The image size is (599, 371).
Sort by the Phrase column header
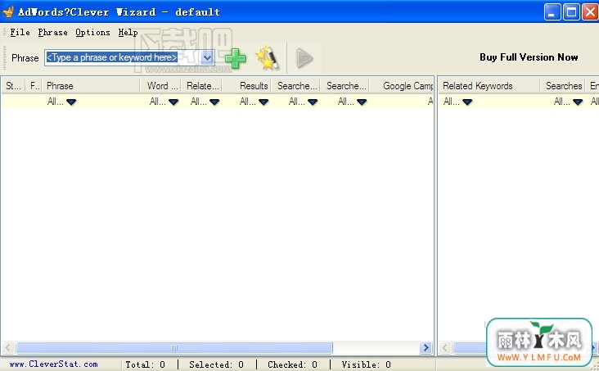coord(92,86)
